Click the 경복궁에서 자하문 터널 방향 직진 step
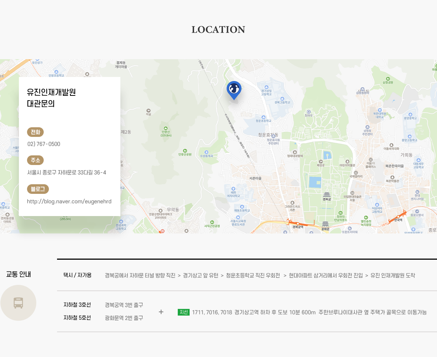437x357 pixels. [140, 275]
